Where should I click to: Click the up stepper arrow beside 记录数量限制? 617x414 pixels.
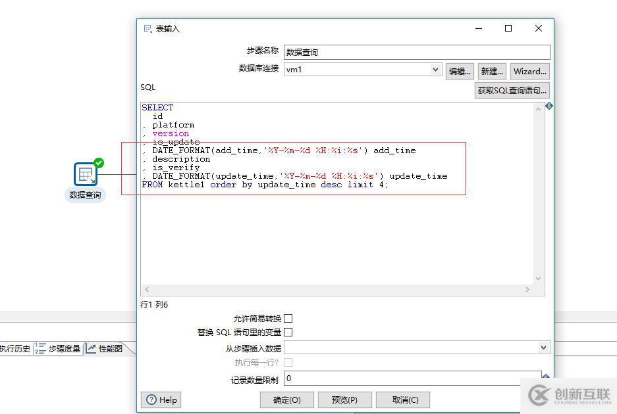coord(547,375)
